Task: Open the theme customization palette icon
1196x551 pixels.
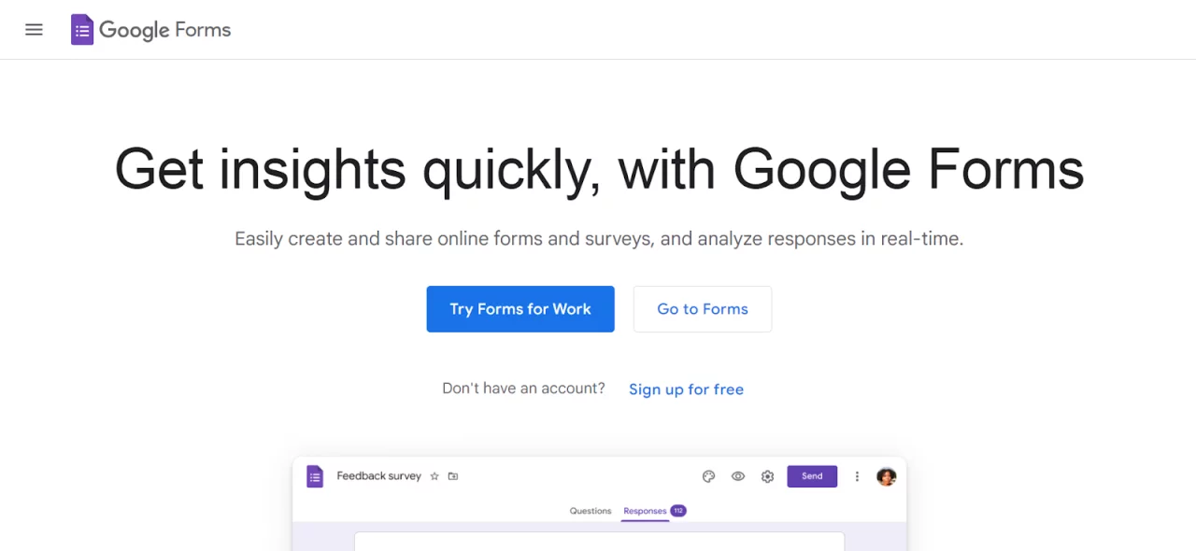Action: tap(708, 476)
